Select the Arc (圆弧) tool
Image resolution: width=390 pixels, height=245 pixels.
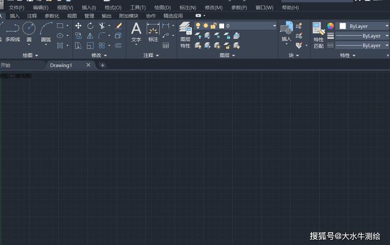click(46, 30)
